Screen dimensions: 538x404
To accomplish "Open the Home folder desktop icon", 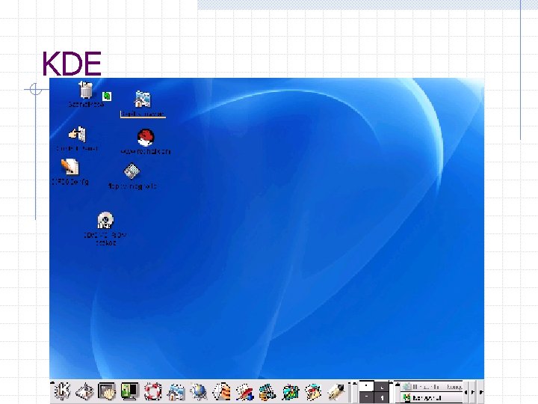I will 143,100.
